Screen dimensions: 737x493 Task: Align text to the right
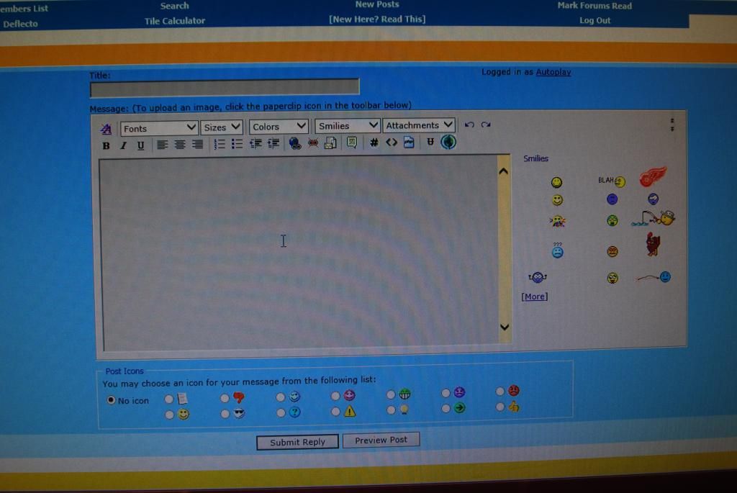(x=197, y=145)
